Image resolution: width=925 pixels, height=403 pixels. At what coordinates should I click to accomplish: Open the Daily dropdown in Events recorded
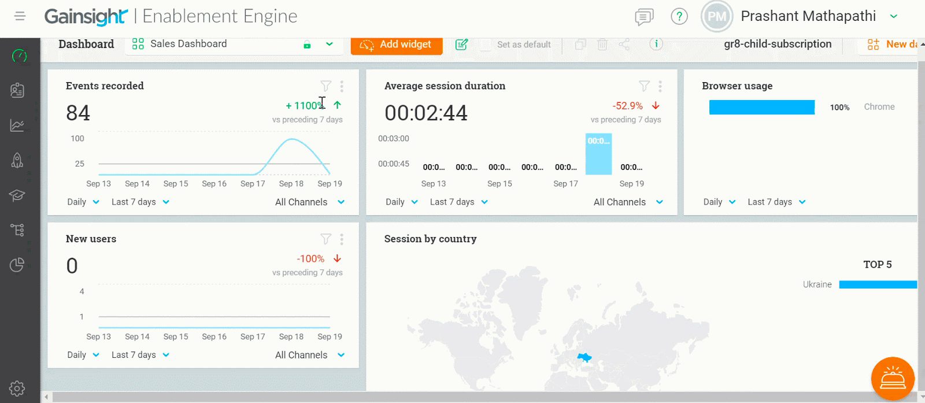[x=83, y=202]
